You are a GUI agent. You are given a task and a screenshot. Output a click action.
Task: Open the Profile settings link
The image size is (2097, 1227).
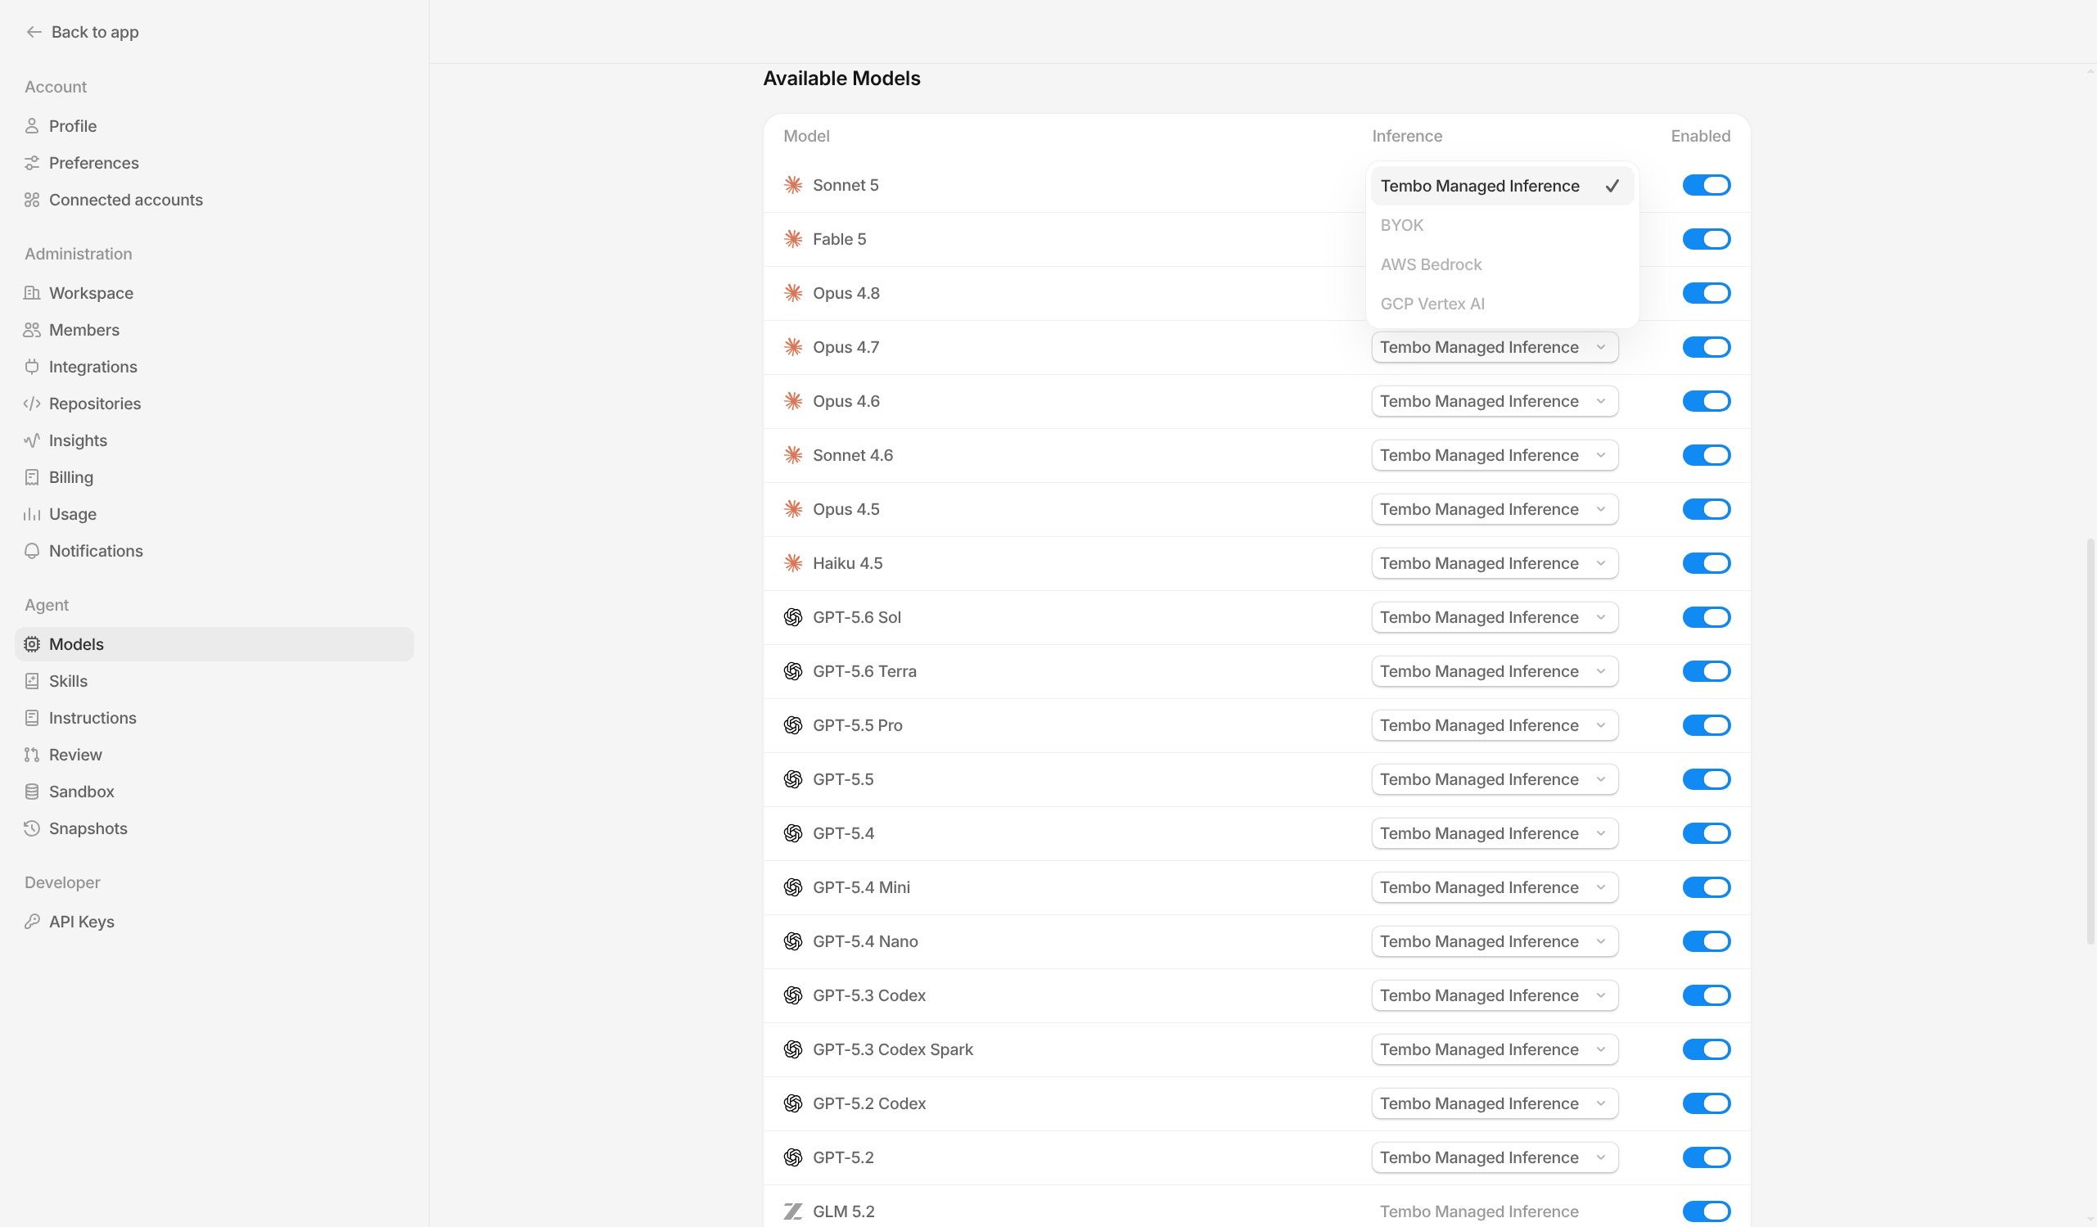[x=214, y=126]
